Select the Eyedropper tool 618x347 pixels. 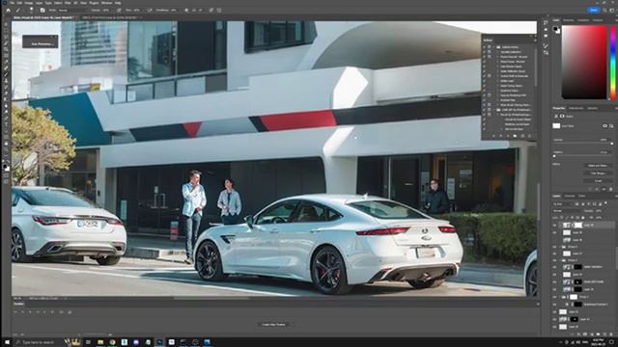6,62
